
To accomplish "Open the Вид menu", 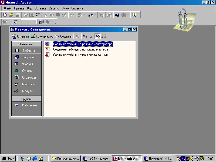I will [x=29, y=8].
